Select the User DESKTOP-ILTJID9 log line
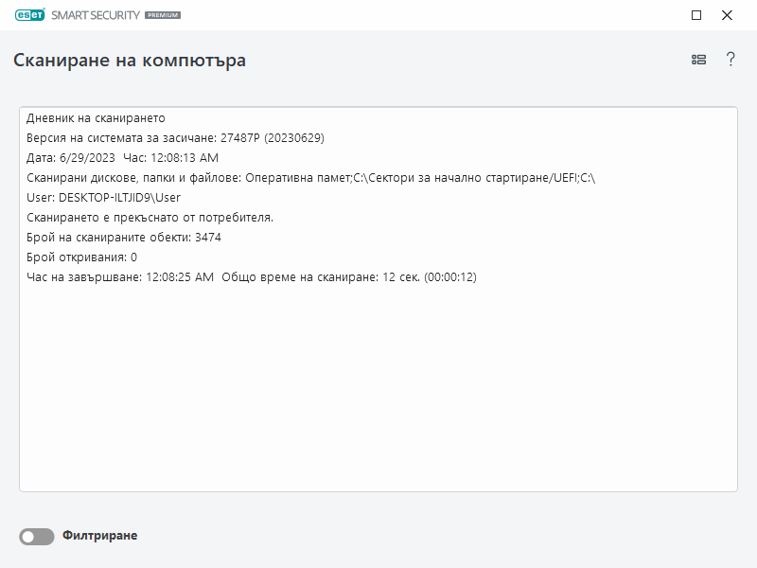Screen dimensions: 757x568 [x=103, y=198]
